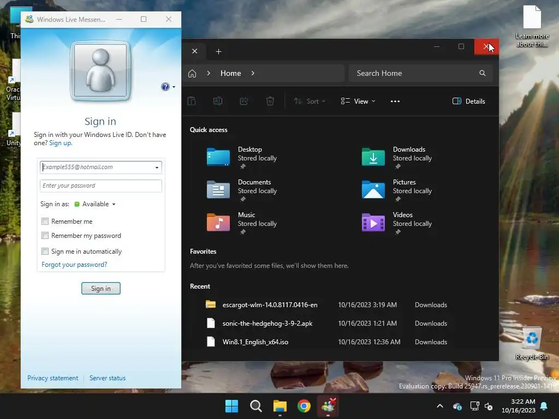
Task: Click the search magnifier in Explorer
Action: pyautogui.click(x=483, y=73)
